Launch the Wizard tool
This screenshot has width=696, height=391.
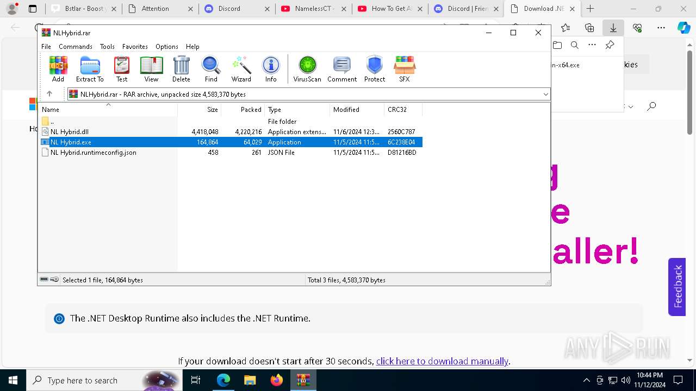point(241,69)
